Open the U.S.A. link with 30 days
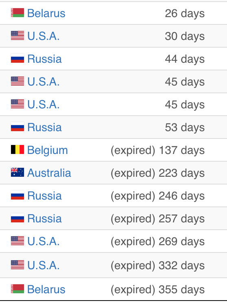Image resolution: width=227 pixels, height=303 pixels. click(44, 36)
